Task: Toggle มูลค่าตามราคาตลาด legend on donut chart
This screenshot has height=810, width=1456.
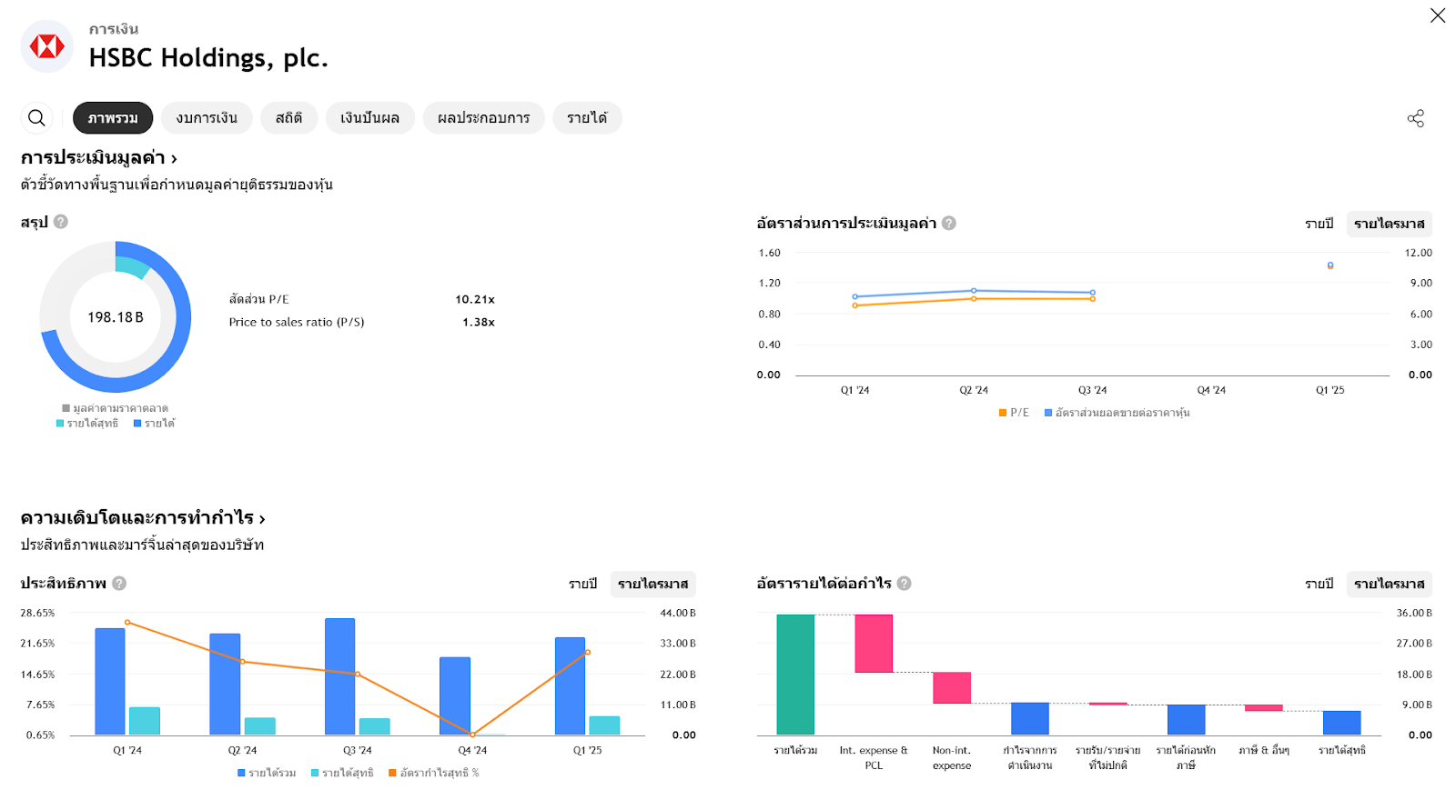Action: (x=116, y=408)
